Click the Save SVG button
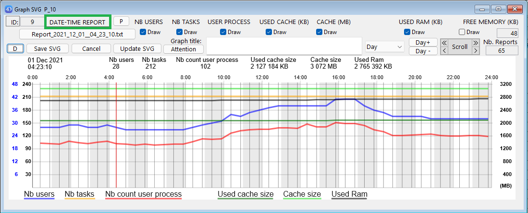 click(47, 48)
